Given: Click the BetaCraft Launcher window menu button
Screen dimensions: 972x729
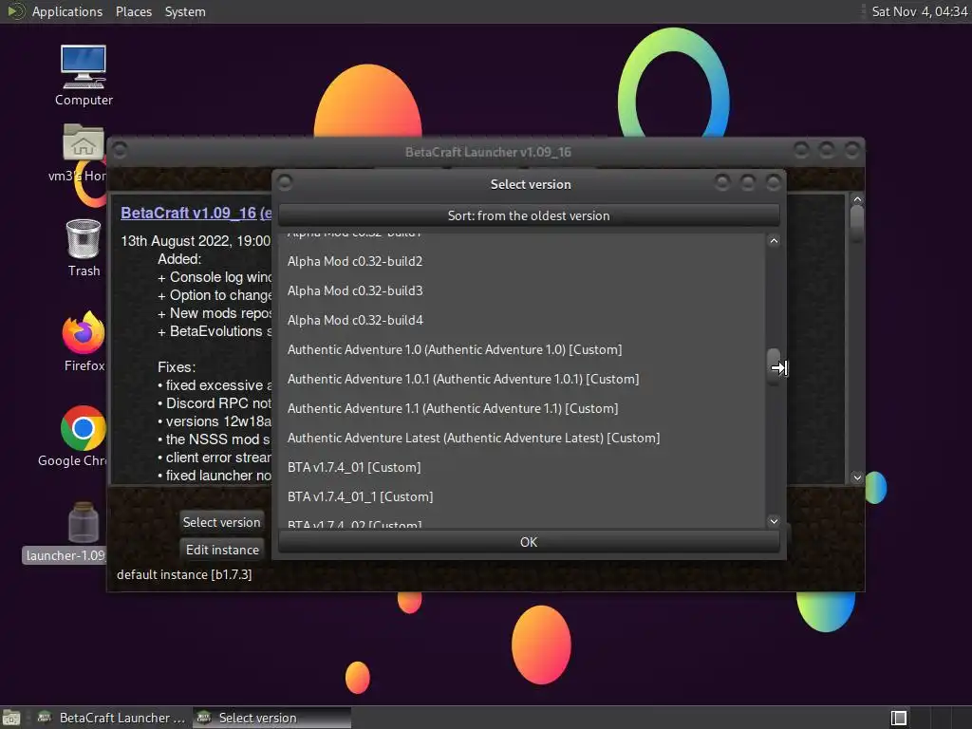Looking at the screenshot, I should (121, 150).
